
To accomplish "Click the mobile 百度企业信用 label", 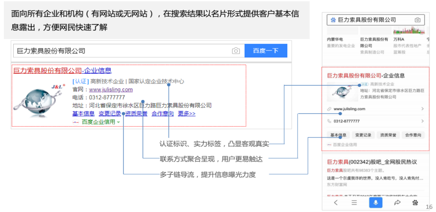I will [345, 145].
